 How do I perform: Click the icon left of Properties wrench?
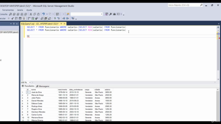107,14
